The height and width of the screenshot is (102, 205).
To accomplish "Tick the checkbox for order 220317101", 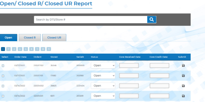I will (x=3, y=76).
